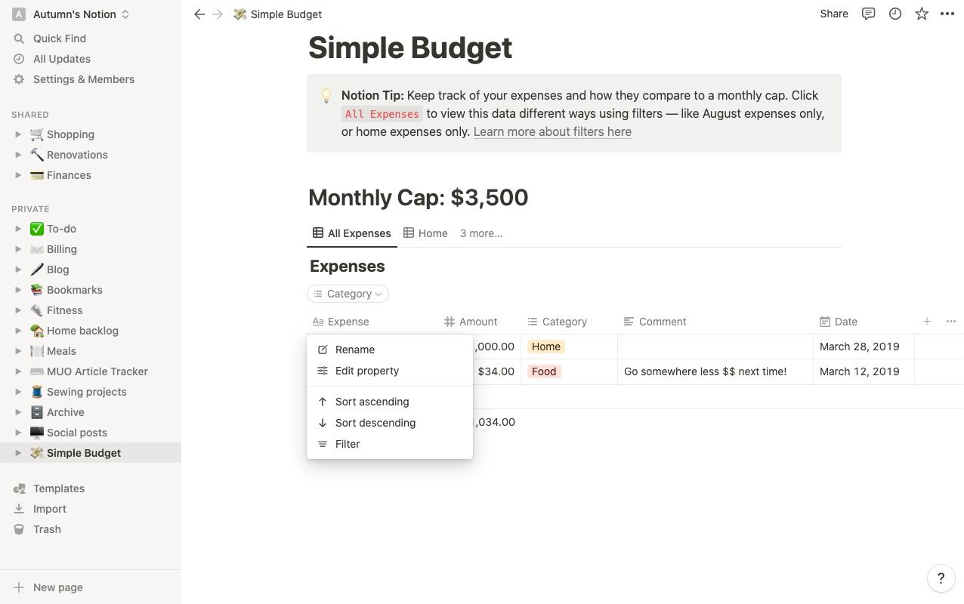The image size is (964, 604).
Task: Choose Sort ascending from the menu
Action: click(x=372, y=402)
